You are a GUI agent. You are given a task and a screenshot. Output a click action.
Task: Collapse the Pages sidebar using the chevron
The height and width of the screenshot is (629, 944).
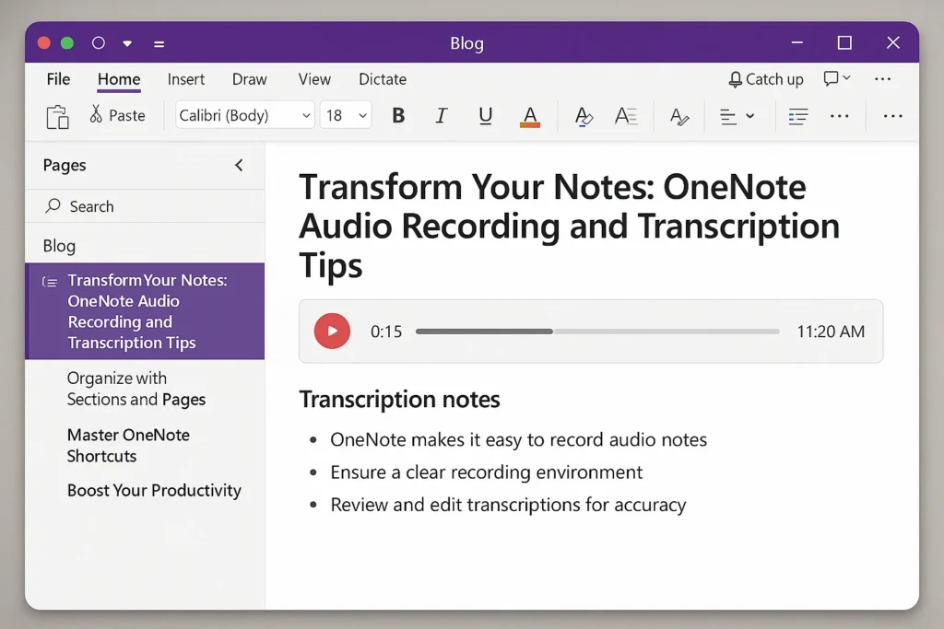[239, 166]
